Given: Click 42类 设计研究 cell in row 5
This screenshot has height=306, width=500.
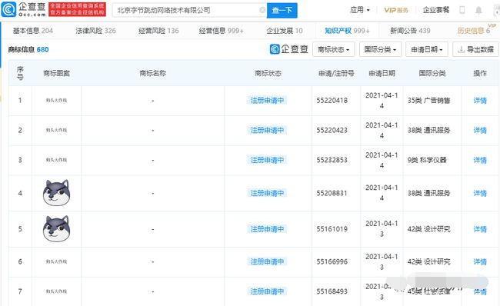Looking at the screenshot, I should [429, 229].
